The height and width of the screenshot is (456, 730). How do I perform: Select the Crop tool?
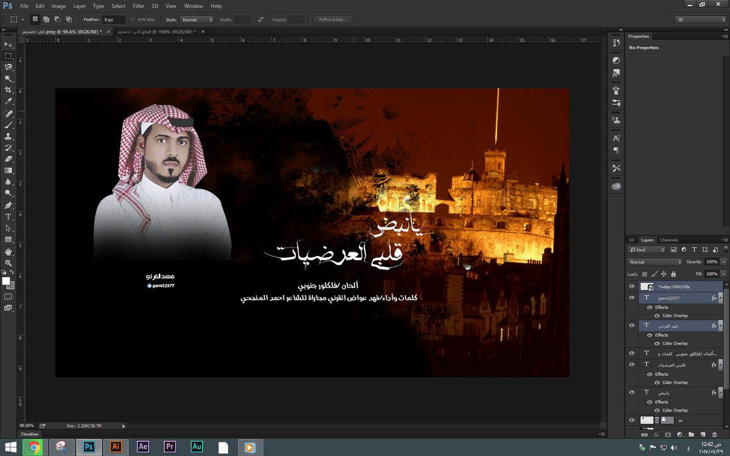coord(9,90)
